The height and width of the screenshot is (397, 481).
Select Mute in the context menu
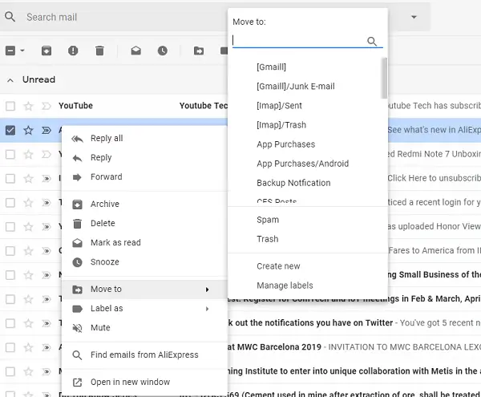pyautogui.click(x=144, y=328)
